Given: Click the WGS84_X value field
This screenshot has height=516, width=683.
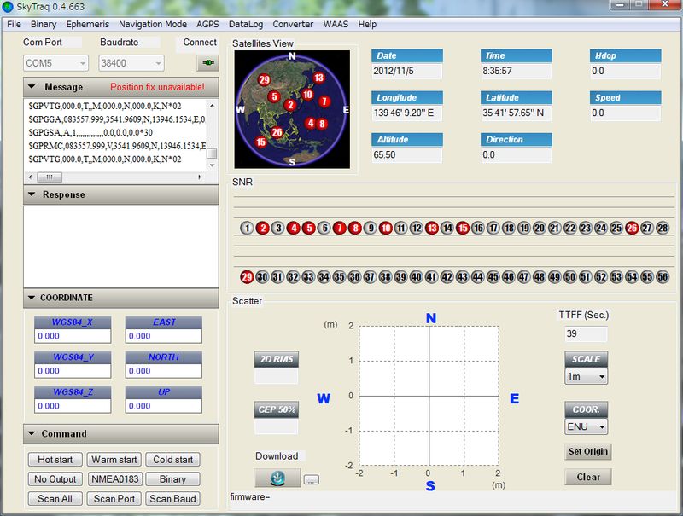Looking at the screenshot, I should (x=74, y=337).
